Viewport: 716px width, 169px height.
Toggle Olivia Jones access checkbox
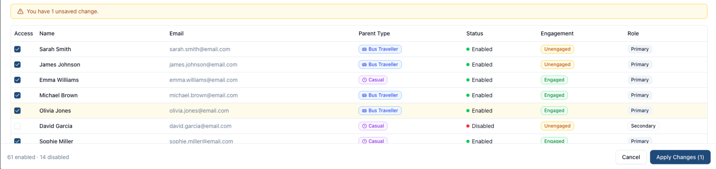17,111
